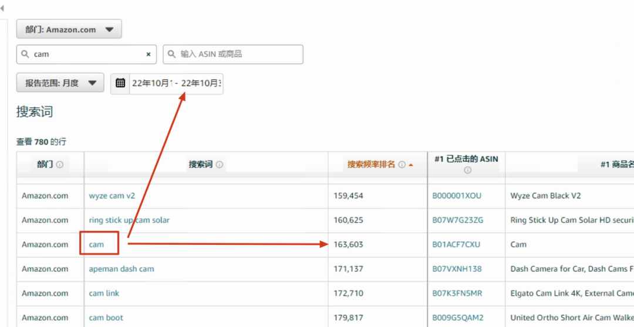This screenshot has height=327, width=634.
Task: Click sort arrow on 搜索频率排名
Action: tap(411, 165)
